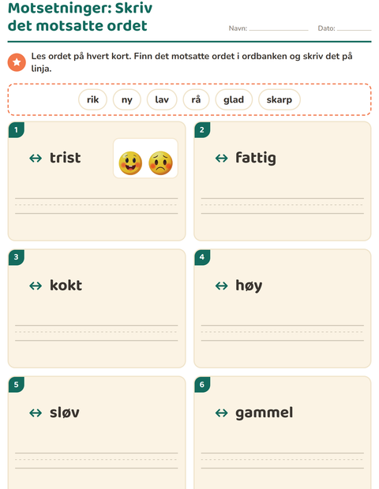Click the arrow icon next to fattig
379x489 pixels.
click(221, 158)
